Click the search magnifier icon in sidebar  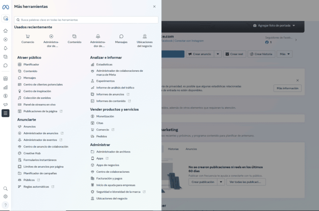6,188
